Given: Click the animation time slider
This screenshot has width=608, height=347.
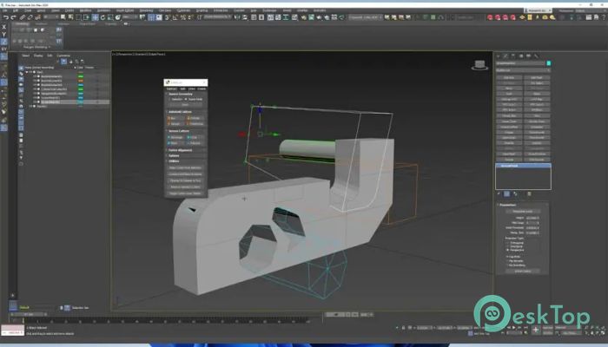Looking at the screenshot, I should pyautogui.click(x=29, y=314).
